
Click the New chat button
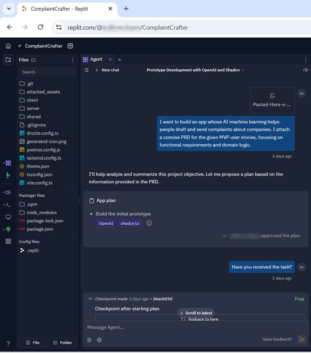[x=107, y=70]
